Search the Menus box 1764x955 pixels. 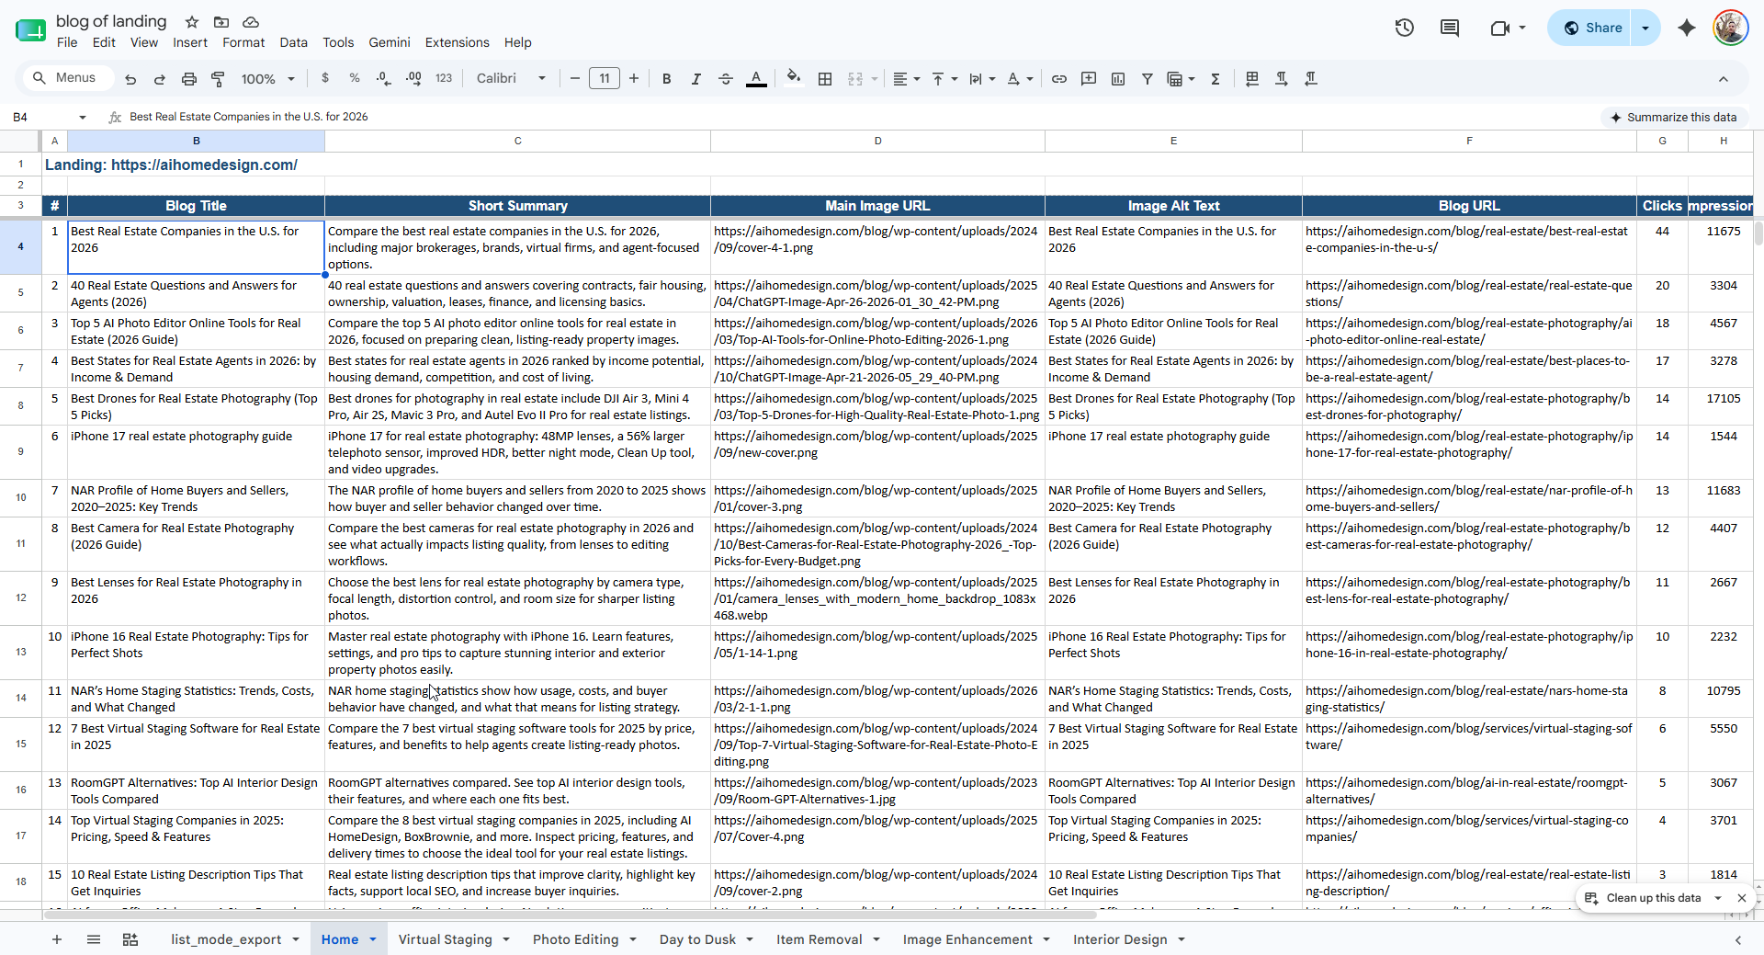coord(69,78)
